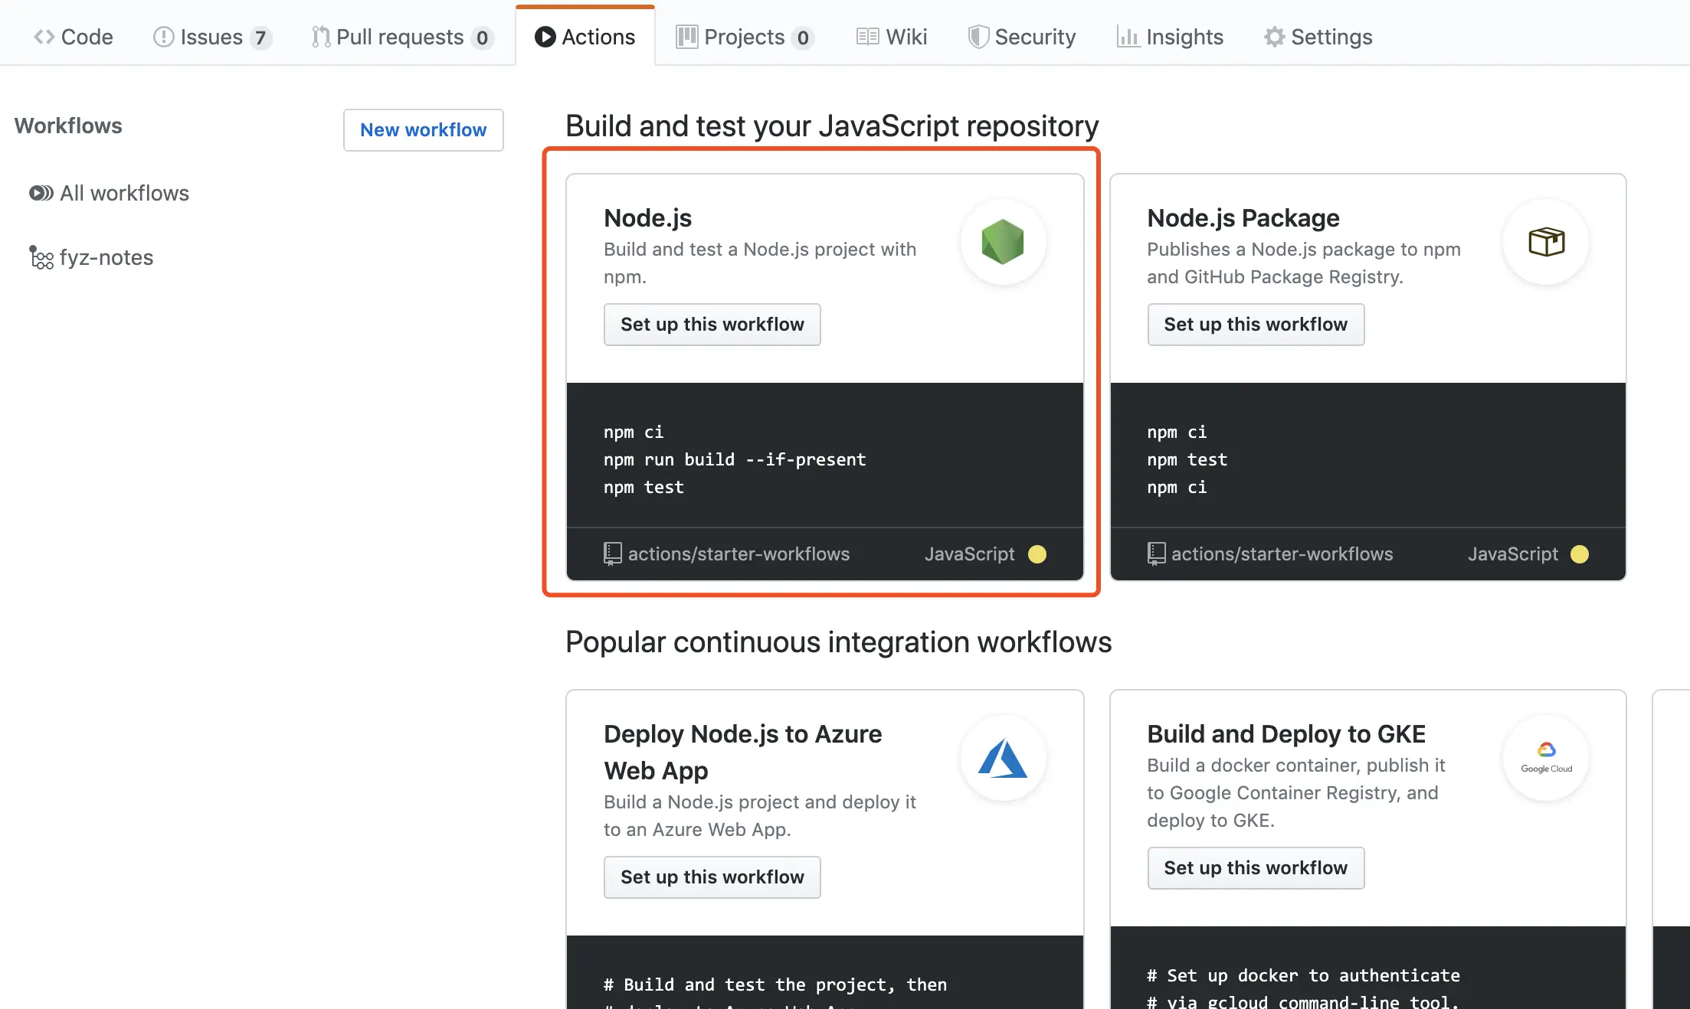Click the Settings gear icon

coord(1274,37)
